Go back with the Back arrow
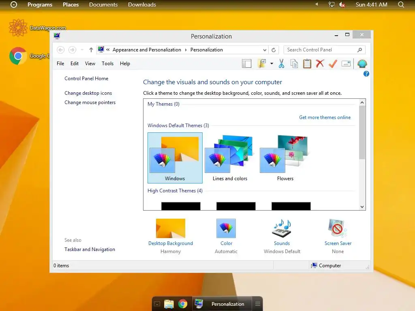 click(x=61, y=50)
